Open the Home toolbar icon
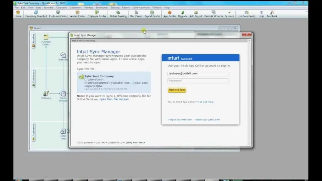 [18, 14]
